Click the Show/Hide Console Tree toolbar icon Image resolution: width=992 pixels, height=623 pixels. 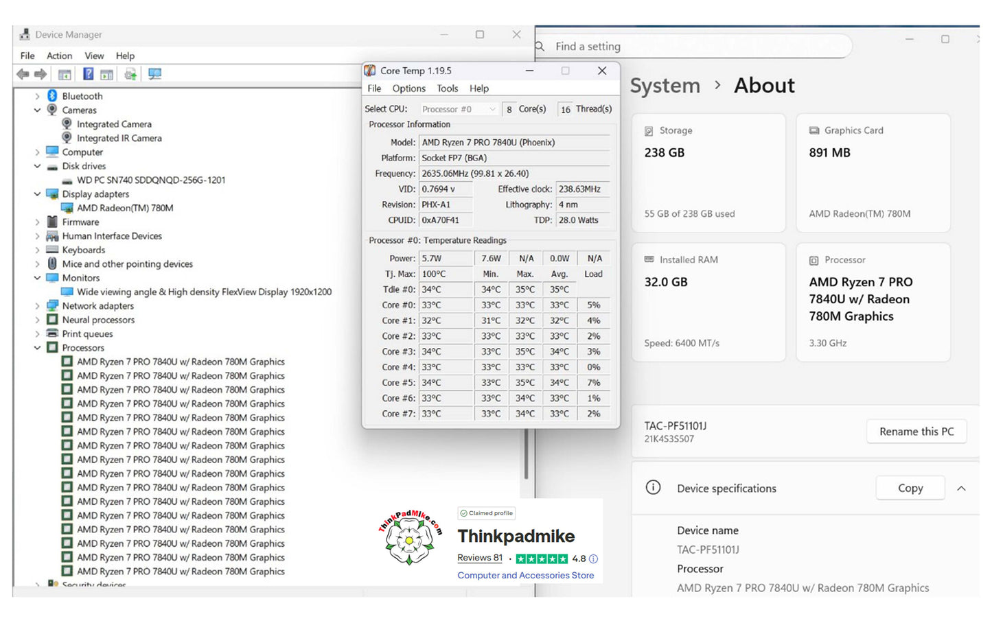65,74
